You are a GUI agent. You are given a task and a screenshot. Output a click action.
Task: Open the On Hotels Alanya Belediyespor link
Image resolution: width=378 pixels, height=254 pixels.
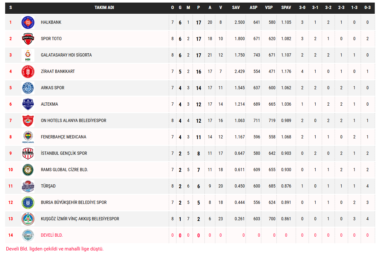(x=73, y=121)
